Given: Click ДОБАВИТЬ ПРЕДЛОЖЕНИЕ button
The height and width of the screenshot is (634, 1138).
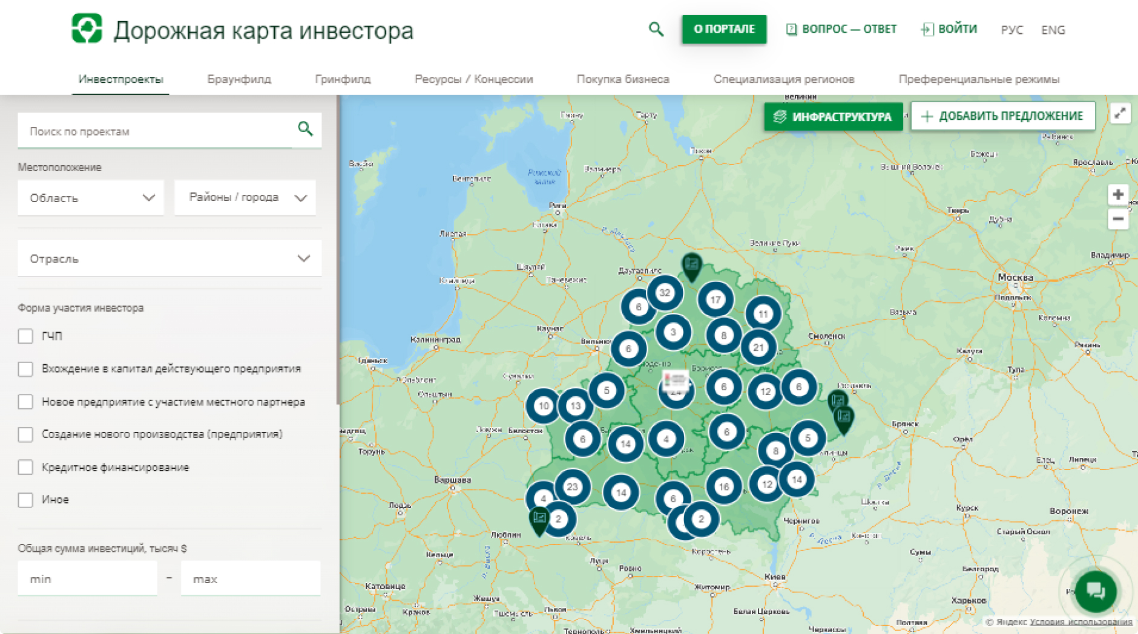Looking at the screenshot, I should 1003,116.
